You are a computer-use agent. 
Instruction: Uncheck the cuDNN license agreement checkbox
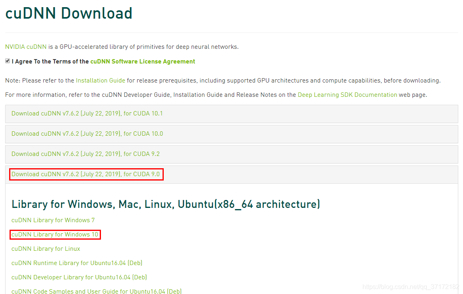pyautogui.click(x=8, y=61)
